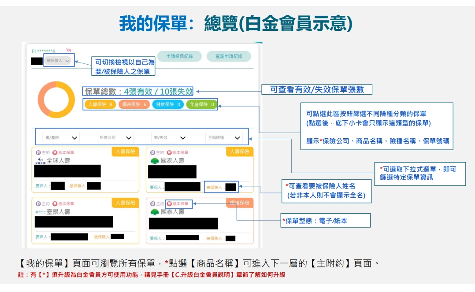Viewport: 475px width, 292px height.
Task: Filter policies by 人壽保險 8 pill
Action: click(x=100, y=104)
